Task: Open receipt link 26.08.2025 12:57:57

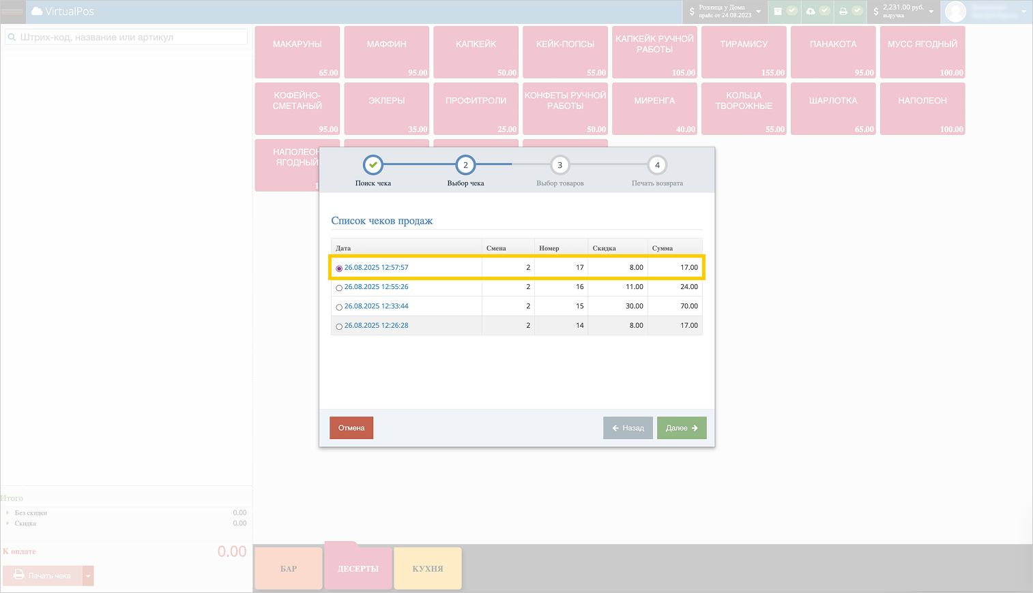Action: tap(376, 268)
